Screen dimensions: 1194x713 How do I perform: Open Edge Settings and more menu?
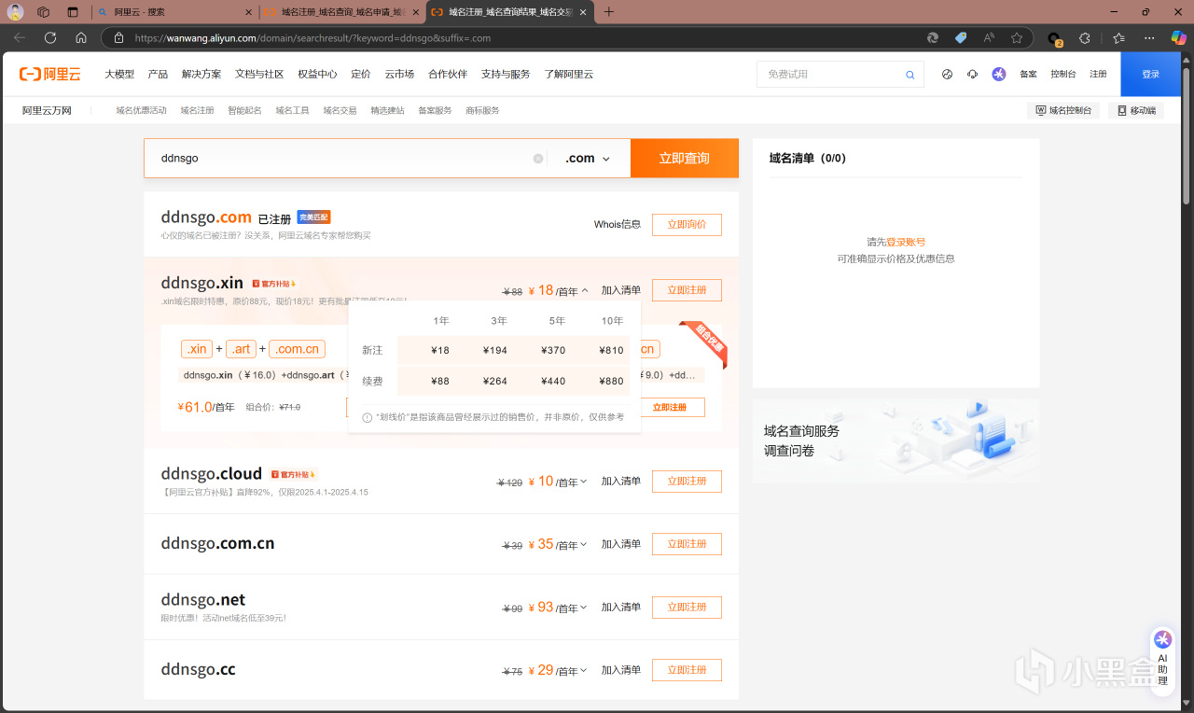click(x=1149, y=38)
